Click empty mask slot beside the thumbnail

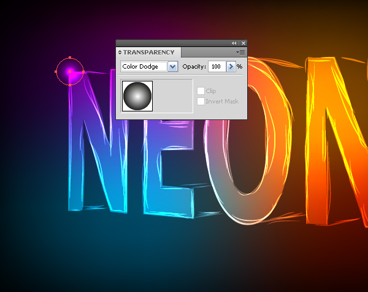coord(173,96)
